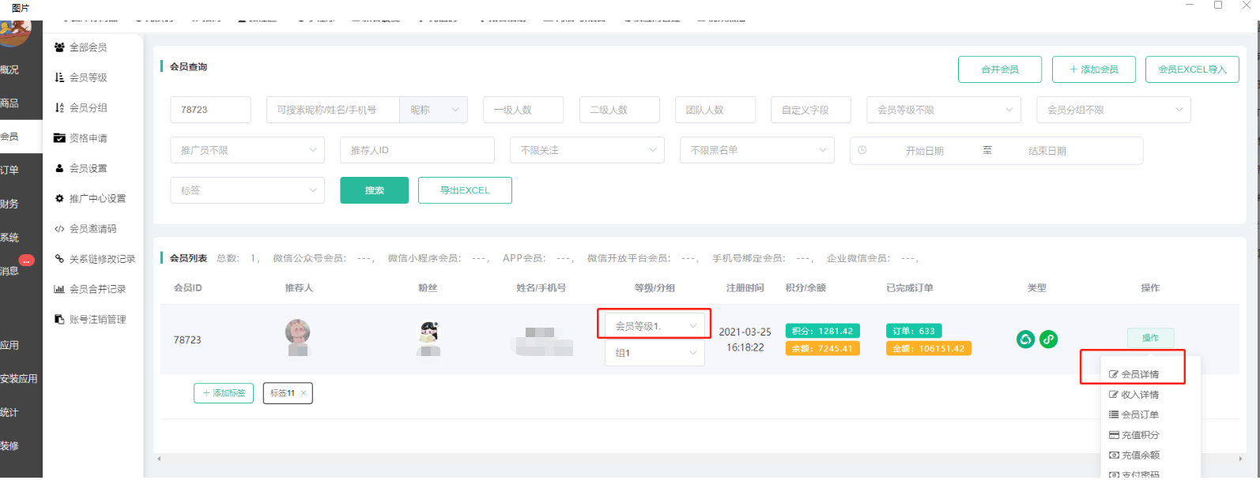This screenshot has width=1260, height=480.
Task: Click the green 搜索 button
Action: pyautogui.click(x=374, y=190)
